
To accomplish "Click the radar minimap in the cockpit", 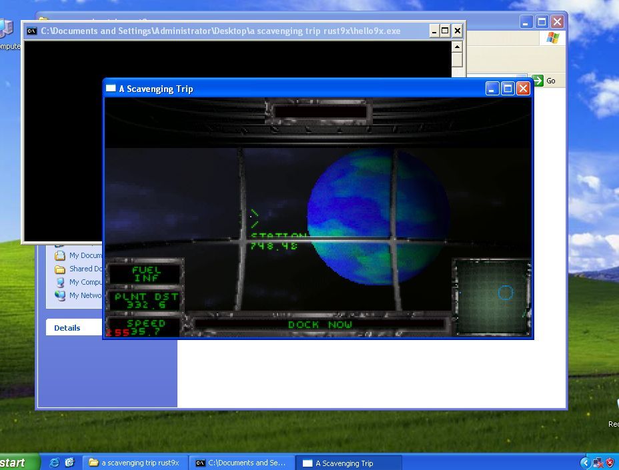I will 492,295.
